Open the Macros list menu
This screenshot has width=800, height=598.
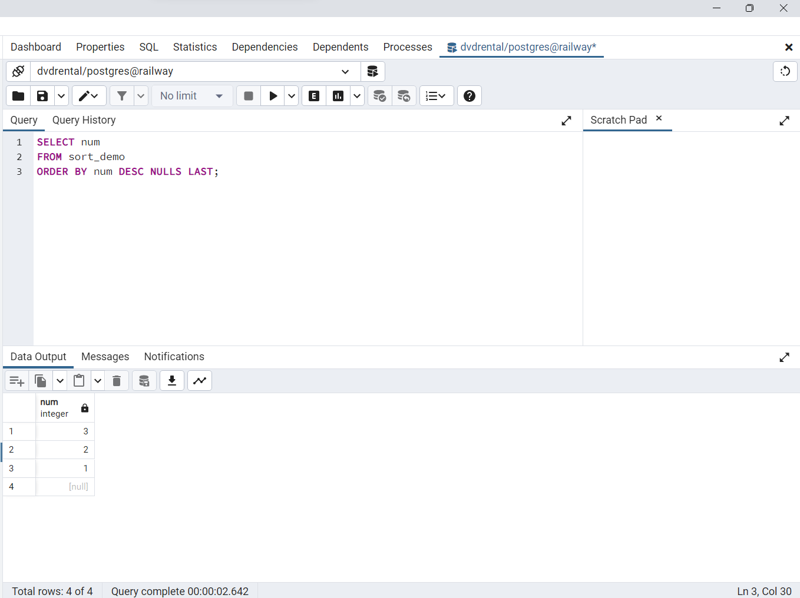pyautogui.click(x=437, y=96)
